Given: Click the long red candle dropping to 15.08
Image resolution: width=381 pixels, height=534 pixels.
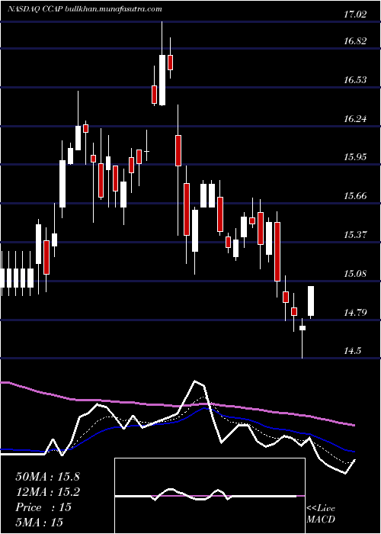Looking at the screenshot, I should (277, 251).
